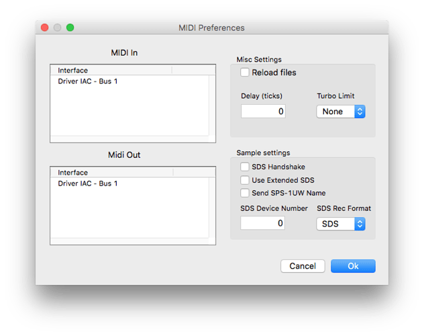The height and width of the screenshot is (336, 424).
Task: Enable the Reload files checkbox
Action: coord(246,73)
